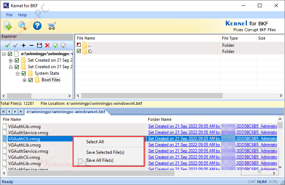Open Set Created link in highlighted VGAuthCli.vmsg row

coord(212,139)
